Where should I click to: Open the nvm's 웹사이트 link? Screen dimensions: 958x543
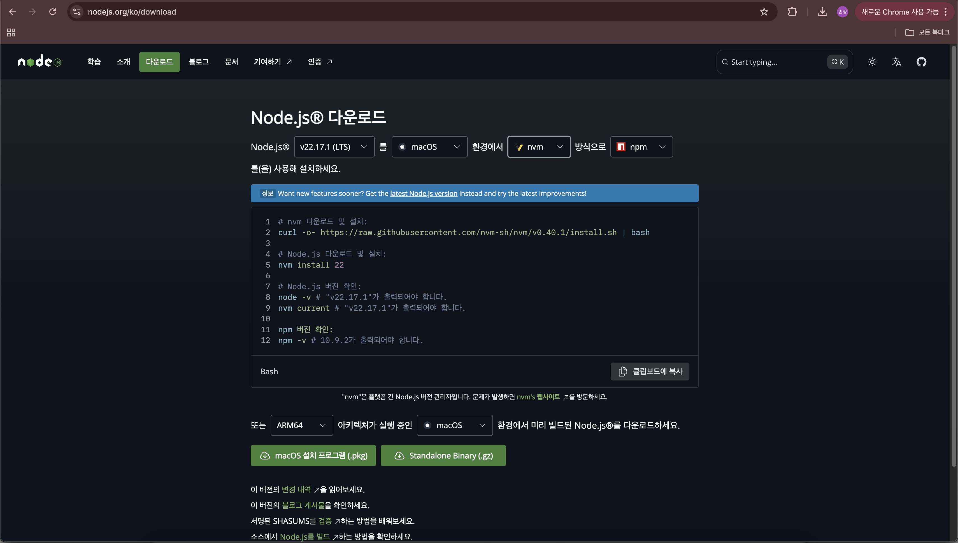click(x=538, y=397)
